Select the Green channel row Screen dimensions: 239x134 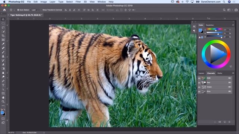[x=215, y=87]
